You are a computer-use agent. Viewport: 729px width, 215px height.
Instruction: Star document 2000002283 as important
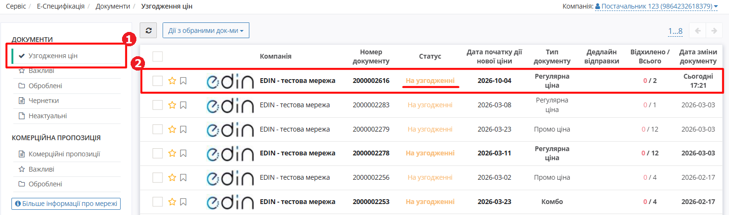point(172,105)
